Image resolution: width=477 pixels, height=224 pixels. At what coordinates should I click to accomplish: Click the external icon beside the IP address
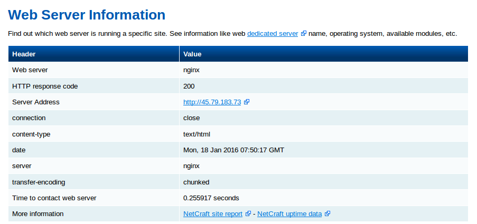click(247, 102)
